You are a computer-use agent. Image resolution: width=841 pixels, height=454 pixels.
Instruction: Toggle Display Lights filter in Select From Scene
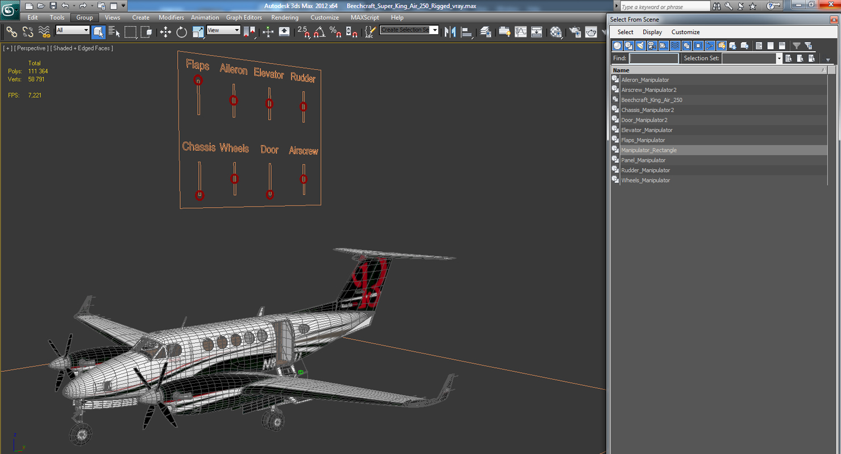pos(640,45)
